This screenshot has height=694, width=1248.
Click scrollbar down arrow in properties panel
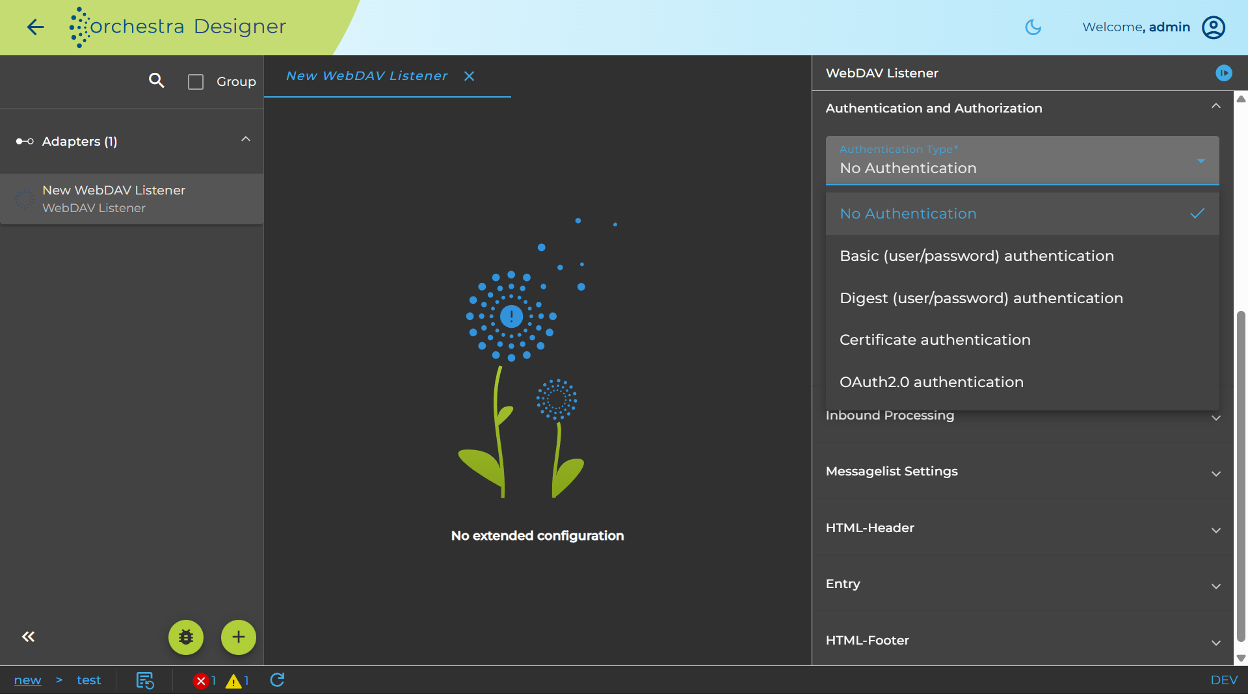[1241, 658]
